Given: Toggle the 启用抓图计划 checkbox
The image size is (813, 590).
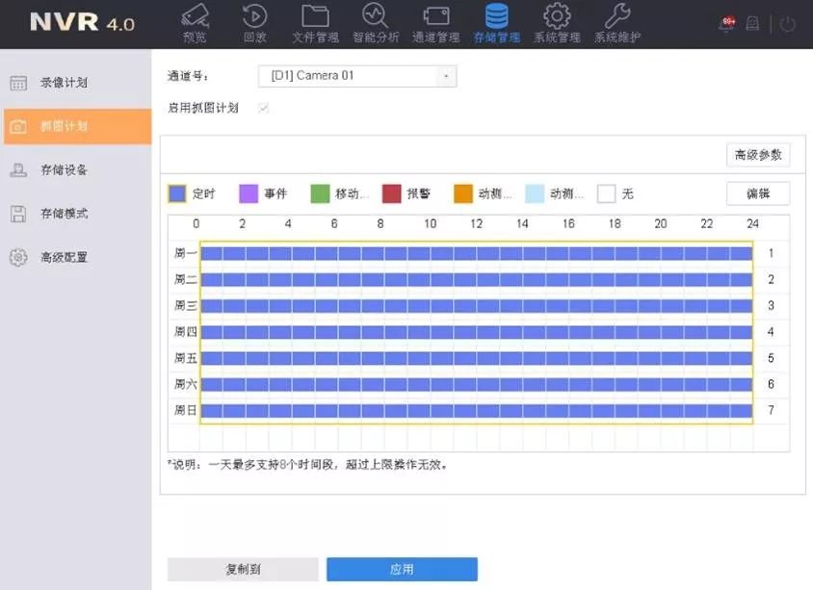Looking at the screenshot, I should pyautogui.click(x=263, y=108).
